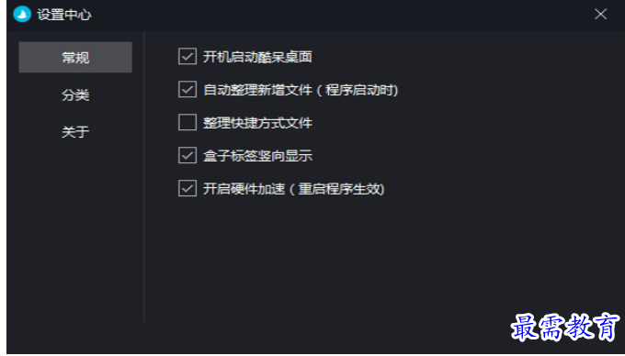This screenshot has width=625, height=356.
Task: Click the empty title bar area
Action: (339, 15)
